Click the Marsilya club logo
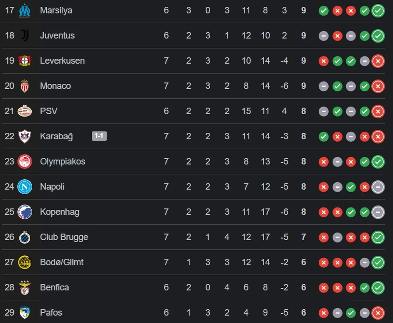The image size is (393, 323). pos(25,11)
